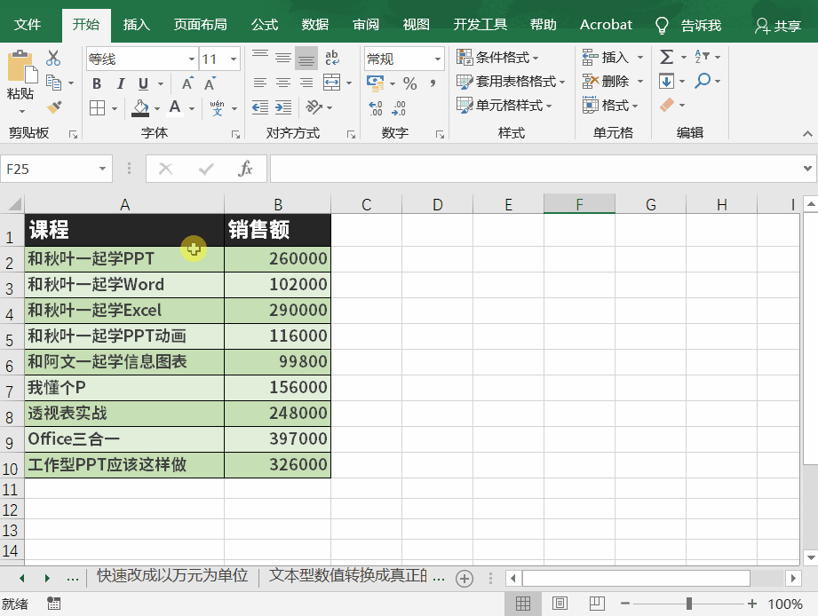The image size is (818, 616).
Task: Open 单元格样式 dropdown
Action: pyautogui.click(x=504, y=106)
